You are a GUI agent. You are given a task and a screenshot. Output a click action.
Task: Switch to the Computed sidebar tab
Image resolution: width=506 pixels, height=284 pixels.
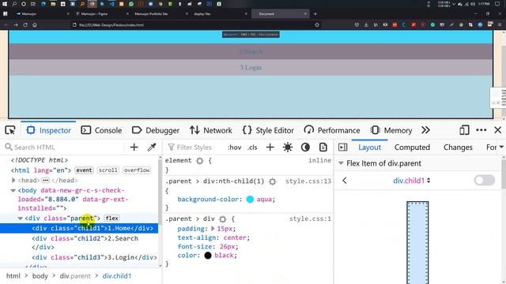(x=412, y=148)
